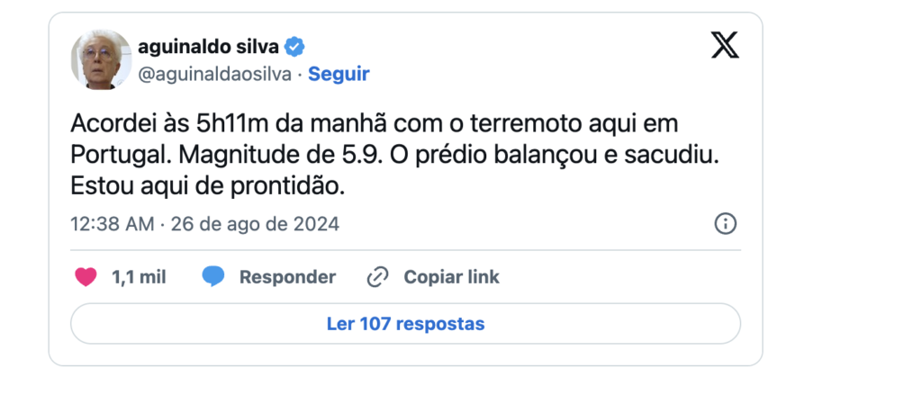Click the blue reply speech bubble icon
Screen dimensions: 922x395
[213, 277]
